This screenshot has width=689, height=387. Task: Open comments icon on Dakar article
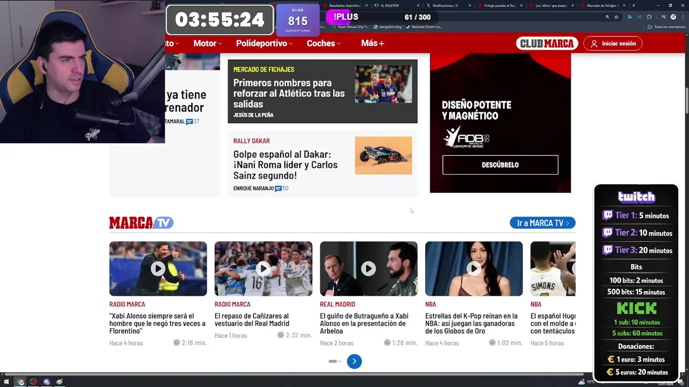(x=278, y=189)
